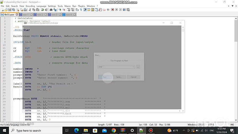Screen dimensions: 238x134
Task: Open a file using the Open toolbar icon
Action: coord(6,10)
